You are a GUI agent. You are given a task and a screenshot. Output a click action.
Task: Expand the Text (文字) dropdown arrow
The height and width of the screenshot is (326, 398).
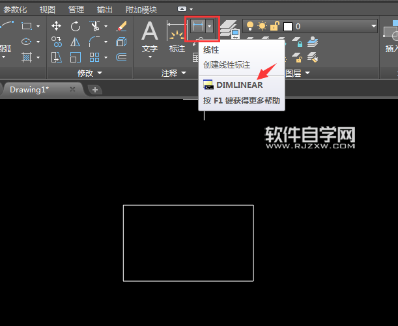click(150, 57)
